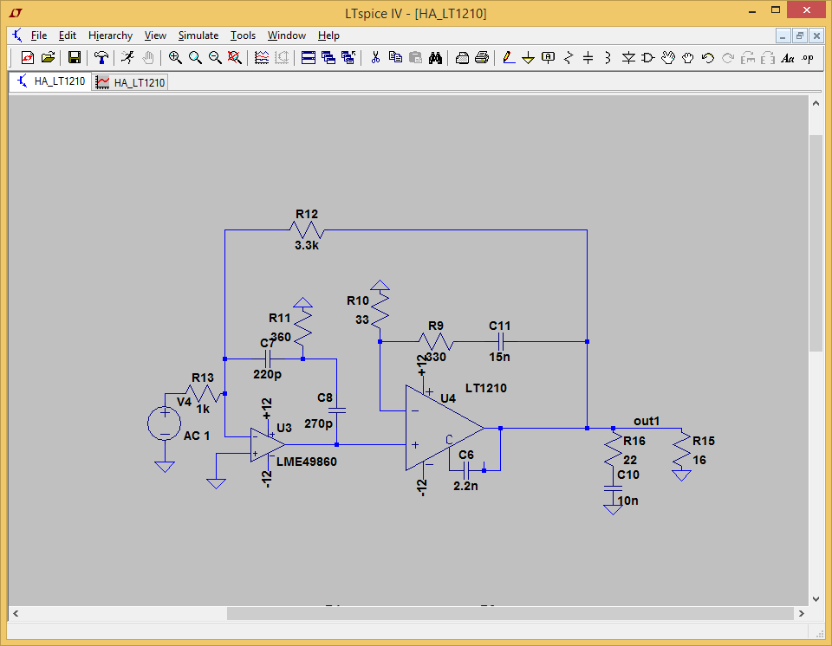Image resolution: width=832 pixels, height=646 pixels.
Task: Place a Resistor with toolbar icon
Action: 569,57
